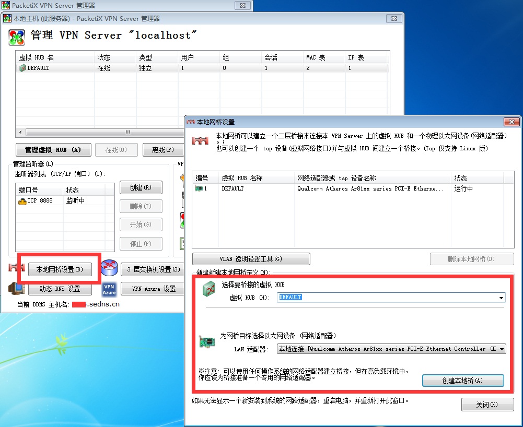Click 停止(P) listener button
The image size is (523, 427).
141,244
